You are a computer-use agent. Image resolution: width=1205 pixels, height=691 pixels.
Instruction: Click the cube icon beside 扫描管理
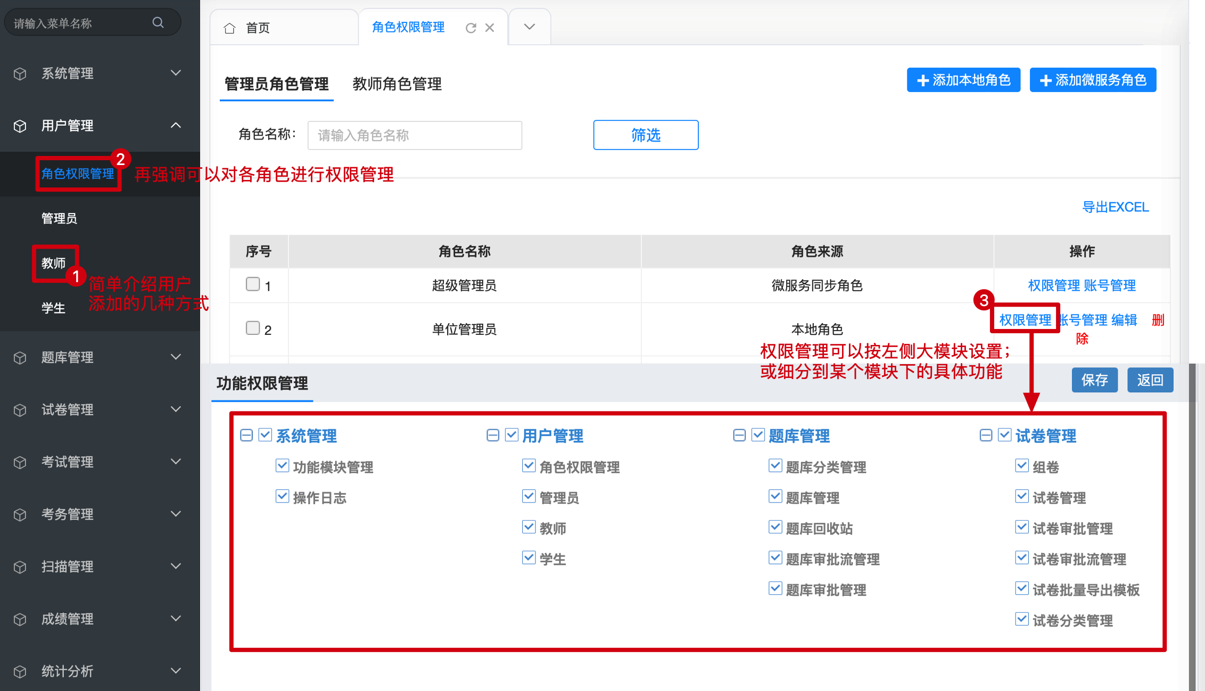(x=20, y=567)
